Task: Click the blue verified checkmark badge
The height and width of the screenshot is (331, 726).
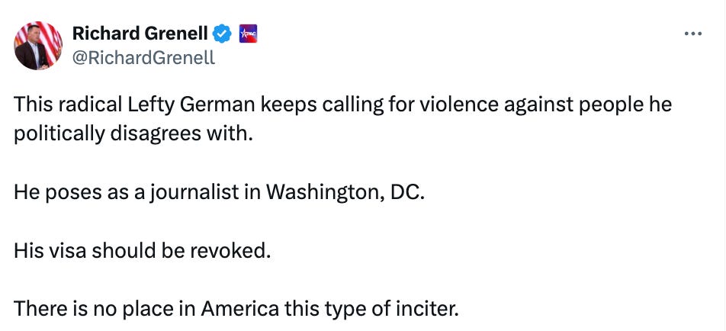Action: [222, 34]
